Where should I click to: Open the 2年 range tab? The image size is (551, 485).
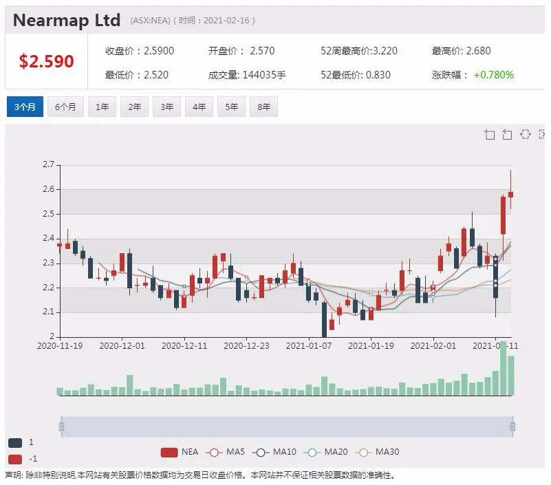(x=134, y=107)
